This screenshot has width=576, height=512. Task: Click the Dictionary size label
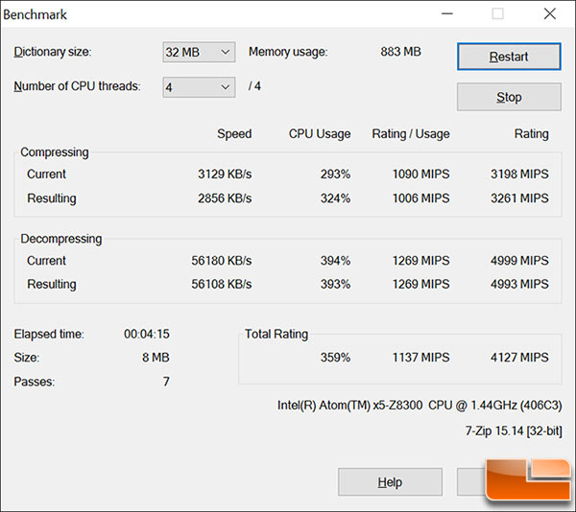(53, 52)
